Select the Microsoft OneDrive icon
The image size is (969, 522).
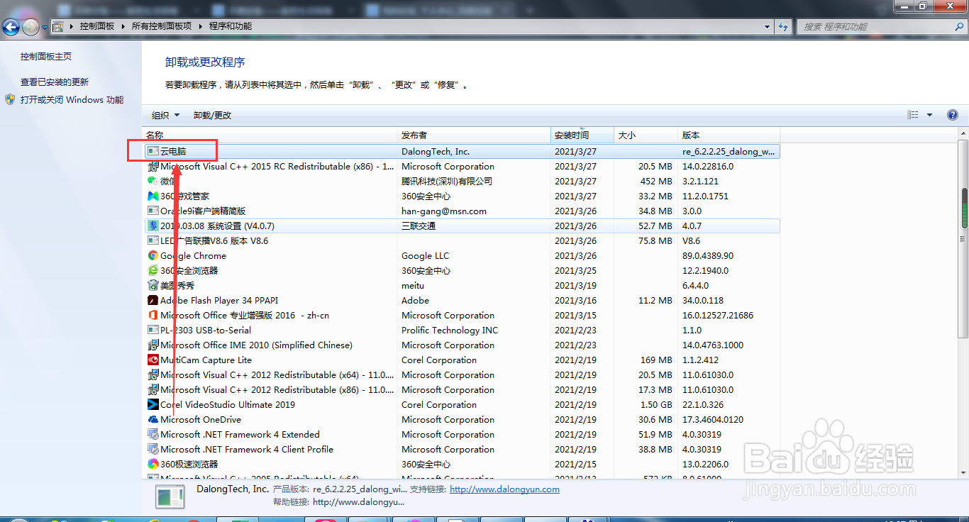pos(153,420)
